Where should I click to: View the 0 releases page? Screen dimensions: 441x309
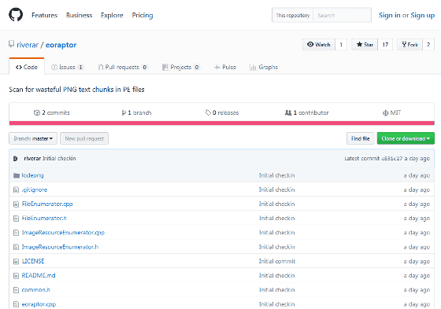click(222, 112)
